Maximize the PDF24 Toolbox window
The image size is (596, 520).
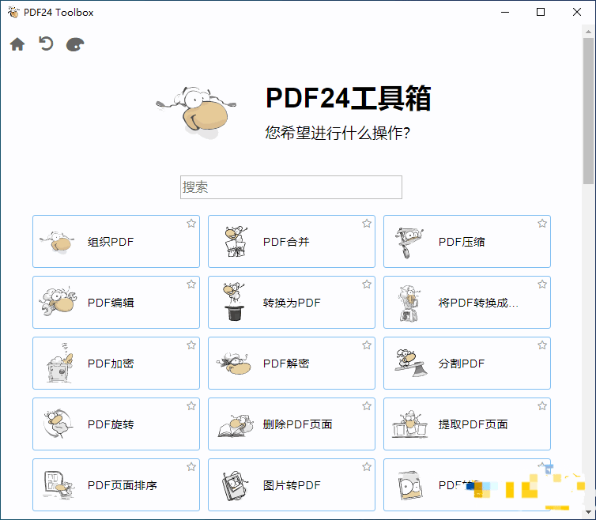click(x=541, y=12)
